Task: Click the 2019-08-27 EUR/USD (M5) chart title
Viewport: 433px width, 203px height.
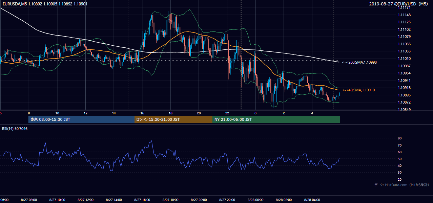Action: (x=399, y=4)
